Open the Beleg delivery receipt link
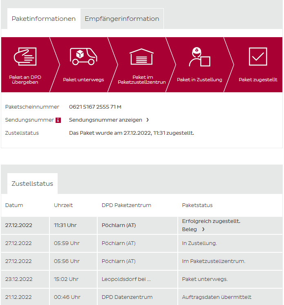The width and height of the screenshot is (284, 305). click(189, 229)
